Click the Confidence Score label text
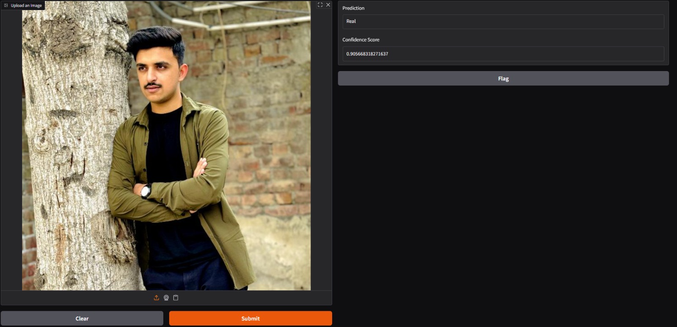The image size is (677, 327). (x=361, y=40)
